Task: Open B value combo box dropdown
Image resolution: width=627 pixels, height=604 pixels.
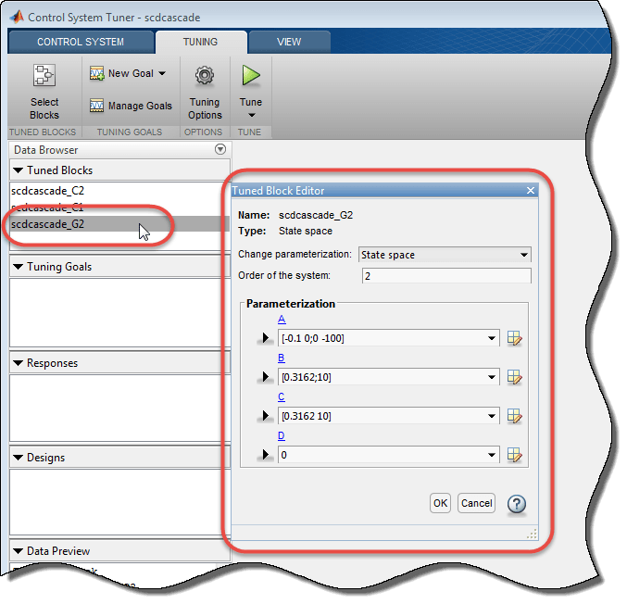Action: coord(492,377)
